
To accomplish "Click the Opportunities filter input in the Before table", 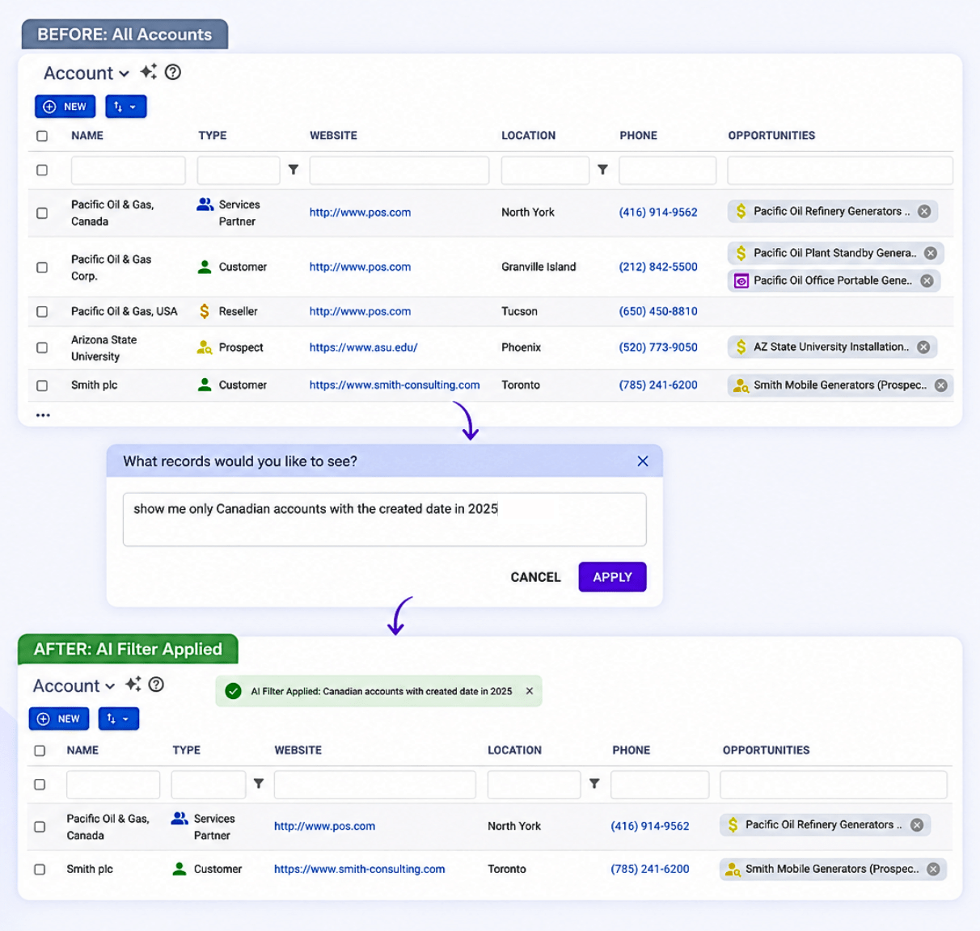I will click(840, 171).
